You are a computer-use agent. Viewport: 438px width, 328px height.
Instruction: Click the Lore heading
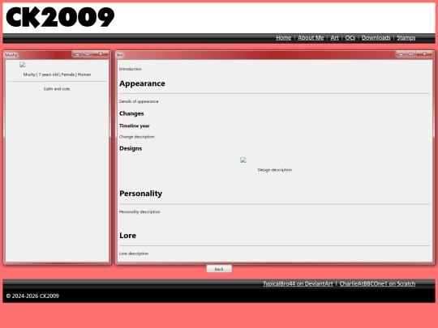(127, 236)
